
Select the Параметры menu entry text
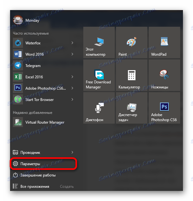click(30, 164)
